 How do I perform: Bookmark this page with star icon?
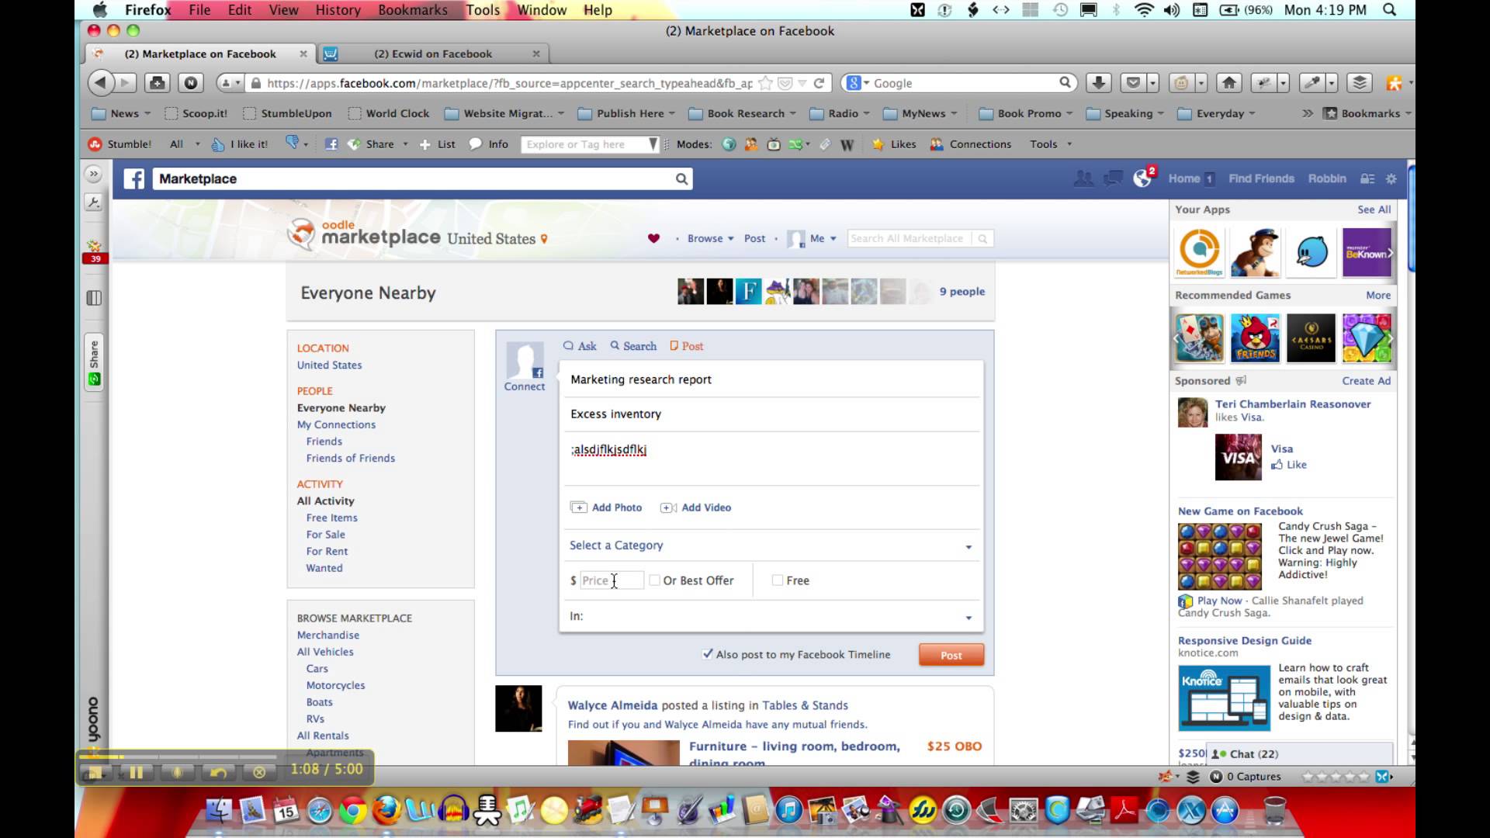[765, 83]
